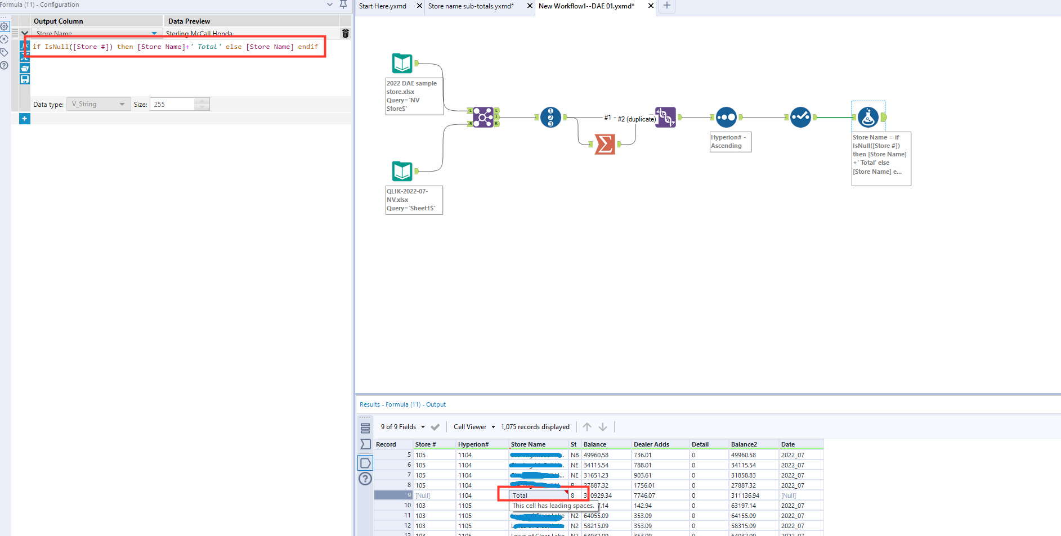Image resolution: width=1061 pixels, height=536 pixels.
Task: Open a new workflow tab
Action: (x=667, y=6)
